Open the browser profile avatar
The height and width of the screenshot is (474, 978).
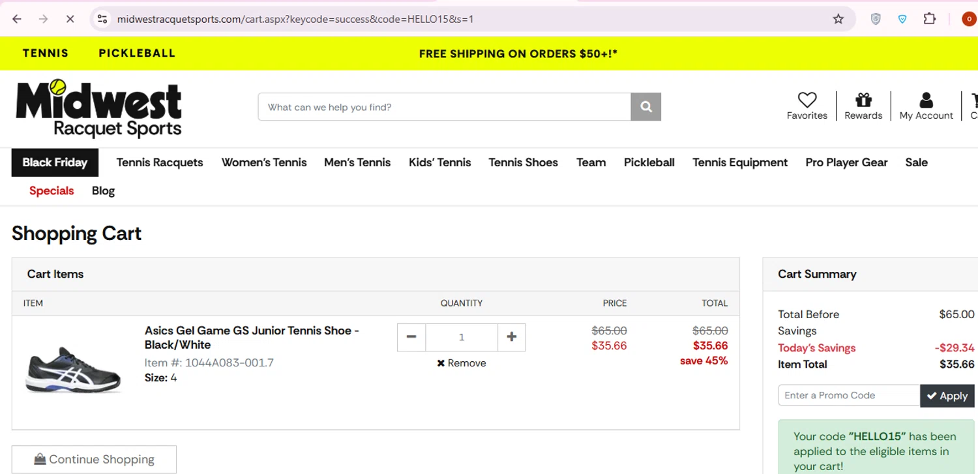coord(969,19)
